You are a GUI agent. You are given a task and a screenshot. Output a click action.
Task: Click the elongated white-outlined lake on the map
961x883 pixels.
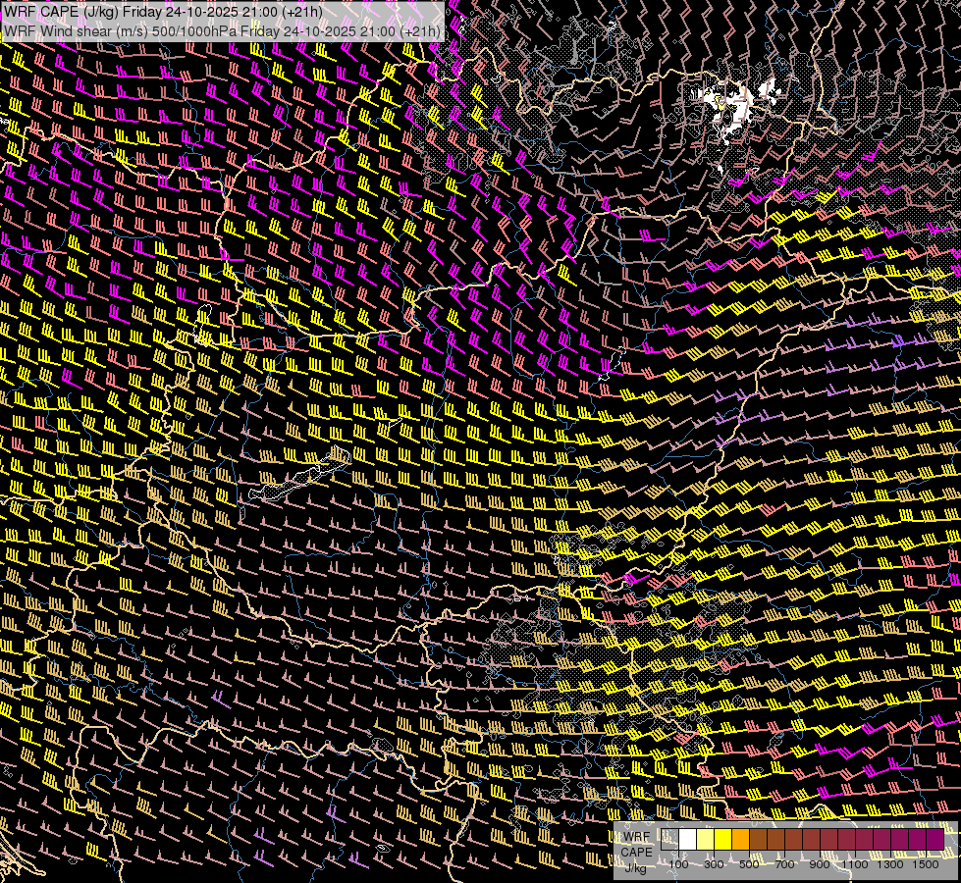300,474
